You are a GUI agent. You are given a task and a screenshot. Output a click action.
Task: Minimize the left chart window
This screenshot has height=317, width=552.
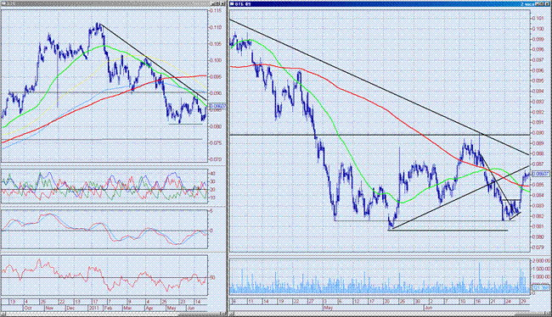tap(212, 3)
